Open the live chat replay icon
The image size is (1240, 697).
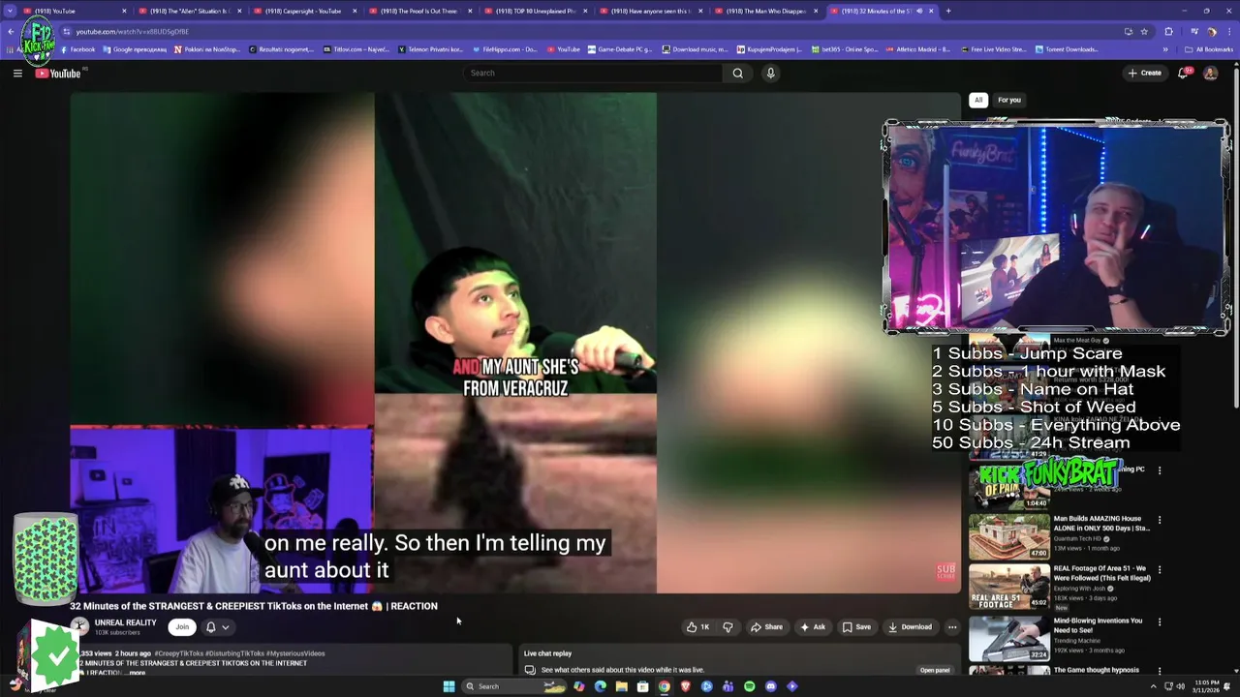[530, 670]
